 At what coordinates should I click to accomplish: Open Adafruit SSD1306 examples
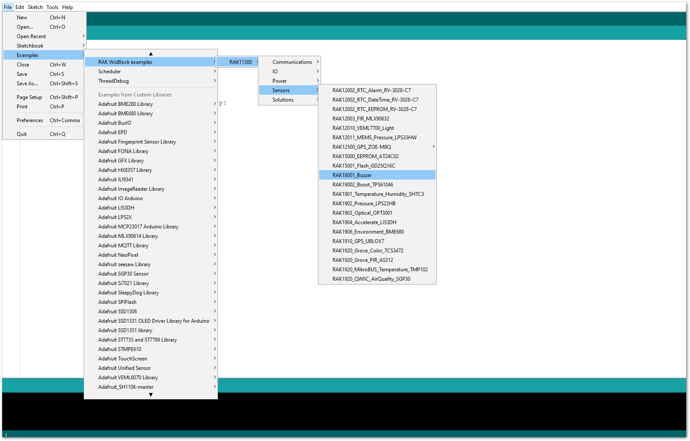click(x=151, y=312)
